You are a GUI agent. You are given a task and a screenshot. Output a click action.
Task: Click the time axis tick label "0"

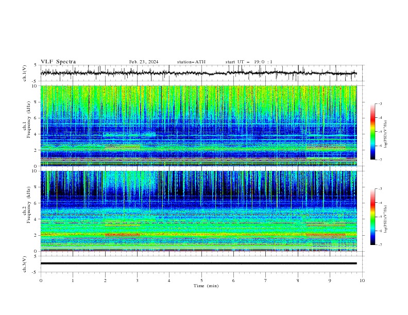(x=41, y=281)
